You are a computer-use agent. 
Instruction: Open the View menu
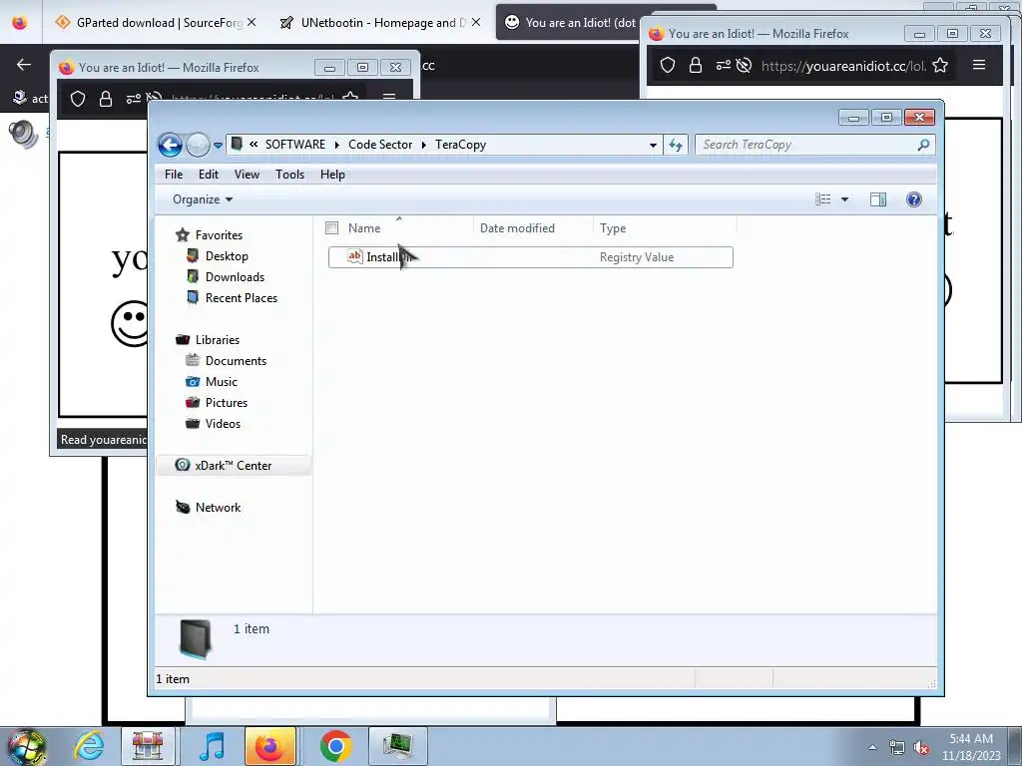pos(247,175)
